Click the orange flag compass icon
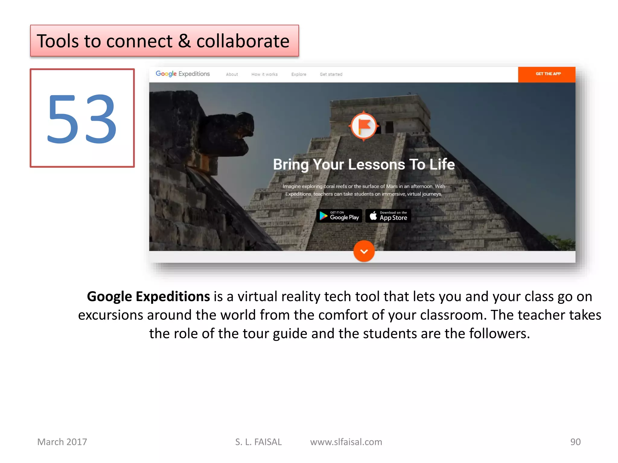Viewport: 618px width, 463px height. pos(364,126)
